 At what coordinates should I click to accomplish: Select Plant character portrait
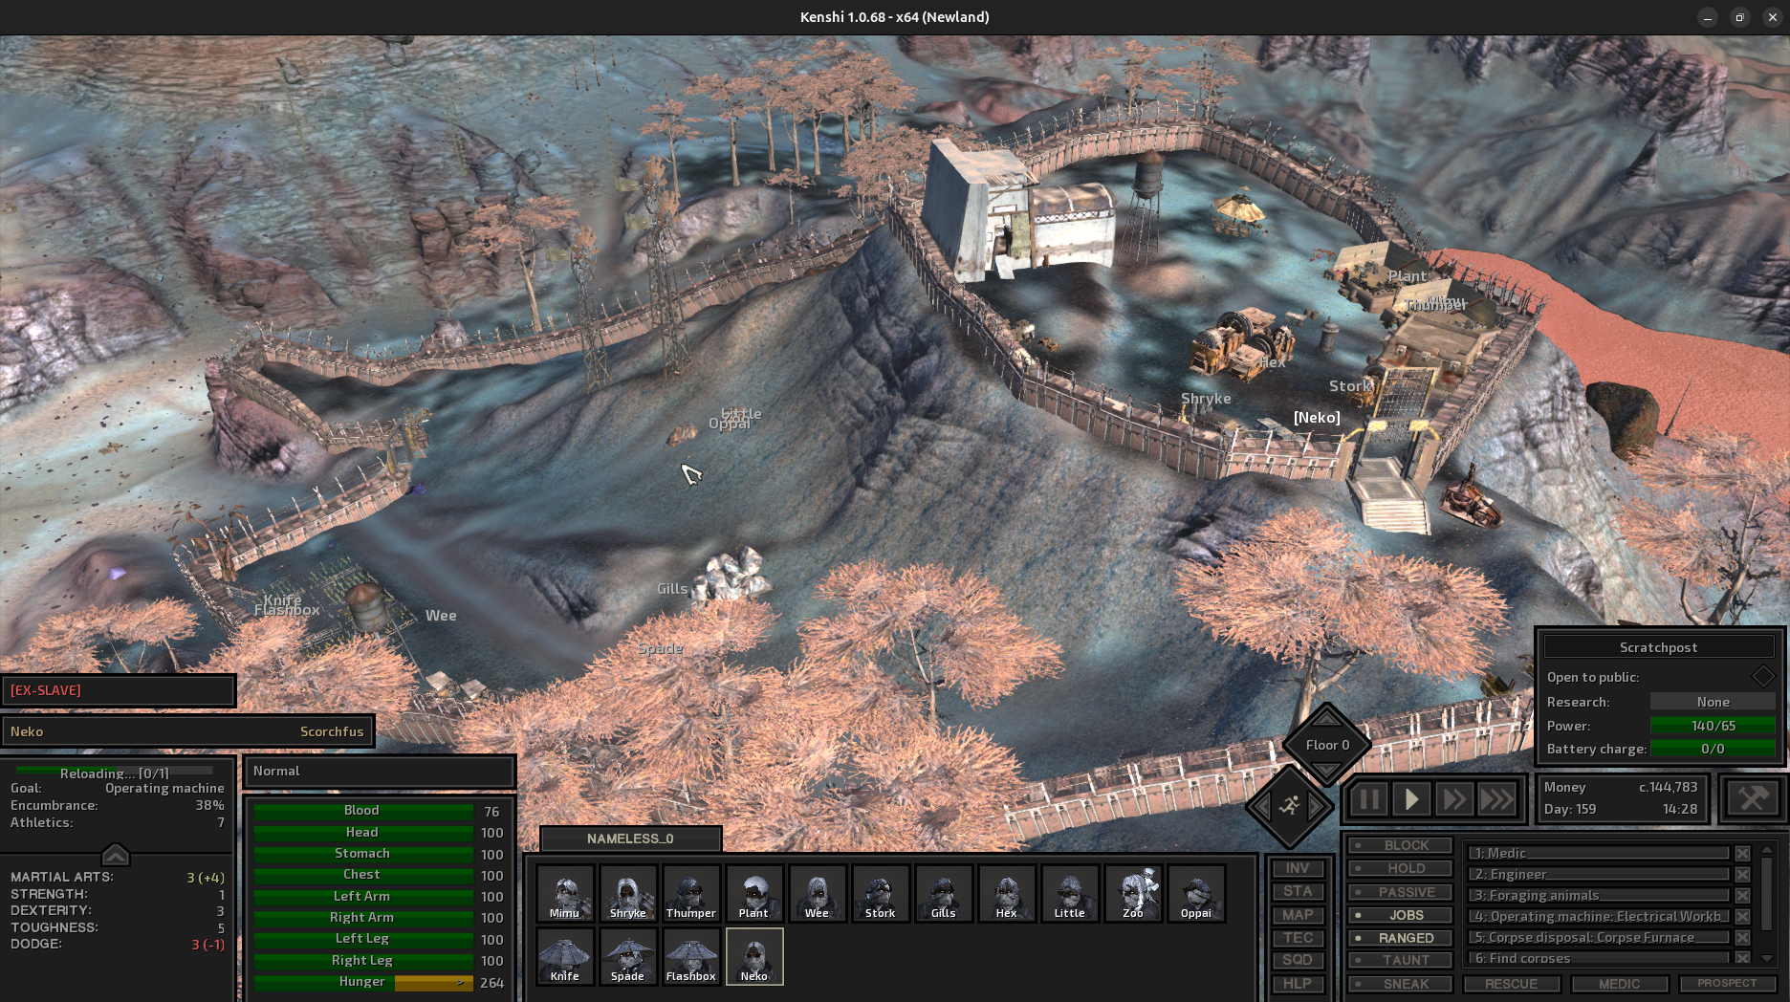coord(754,893)
